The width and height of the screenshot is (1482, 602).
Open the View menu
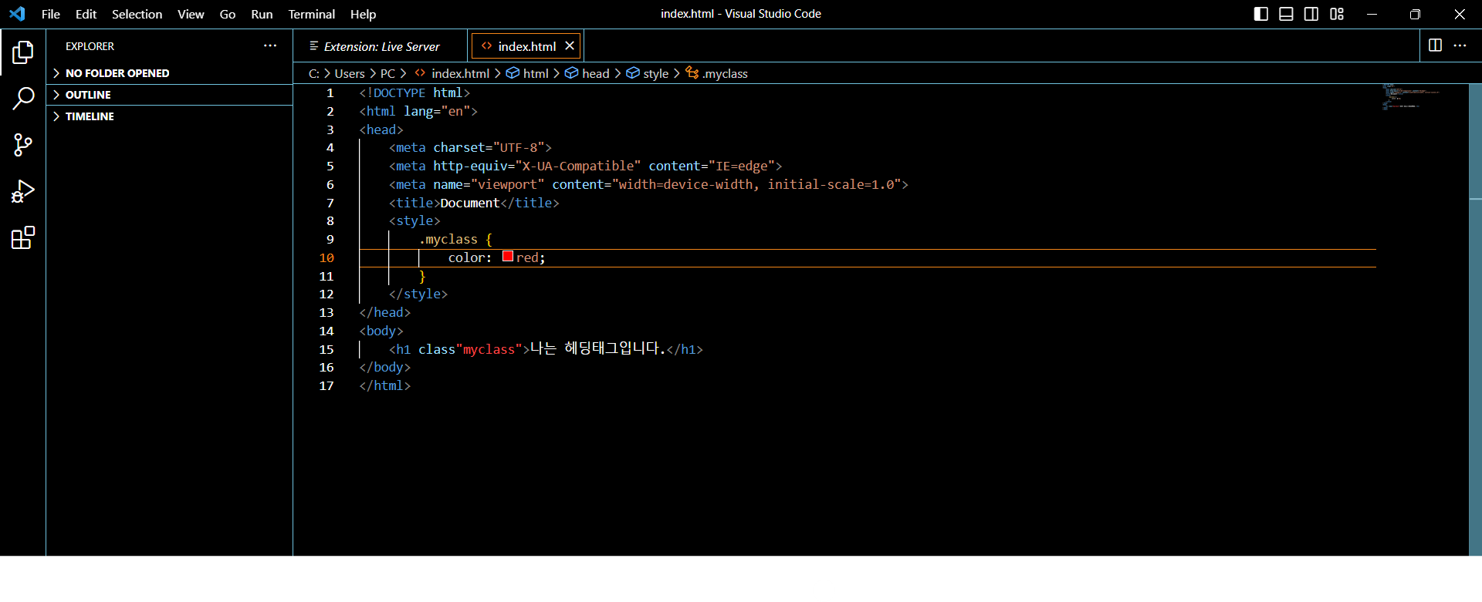[x=191, y=14]
